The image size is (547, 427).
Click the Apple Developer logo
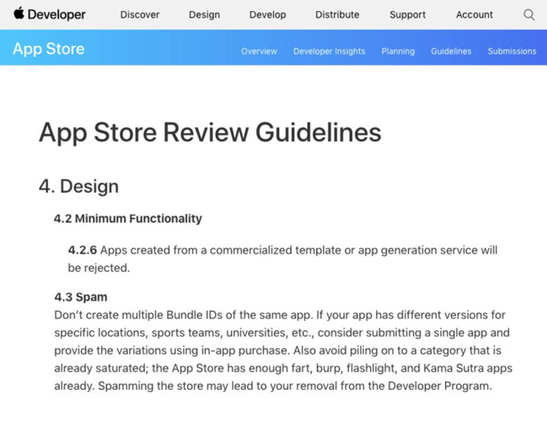click(x=49, y=14)
